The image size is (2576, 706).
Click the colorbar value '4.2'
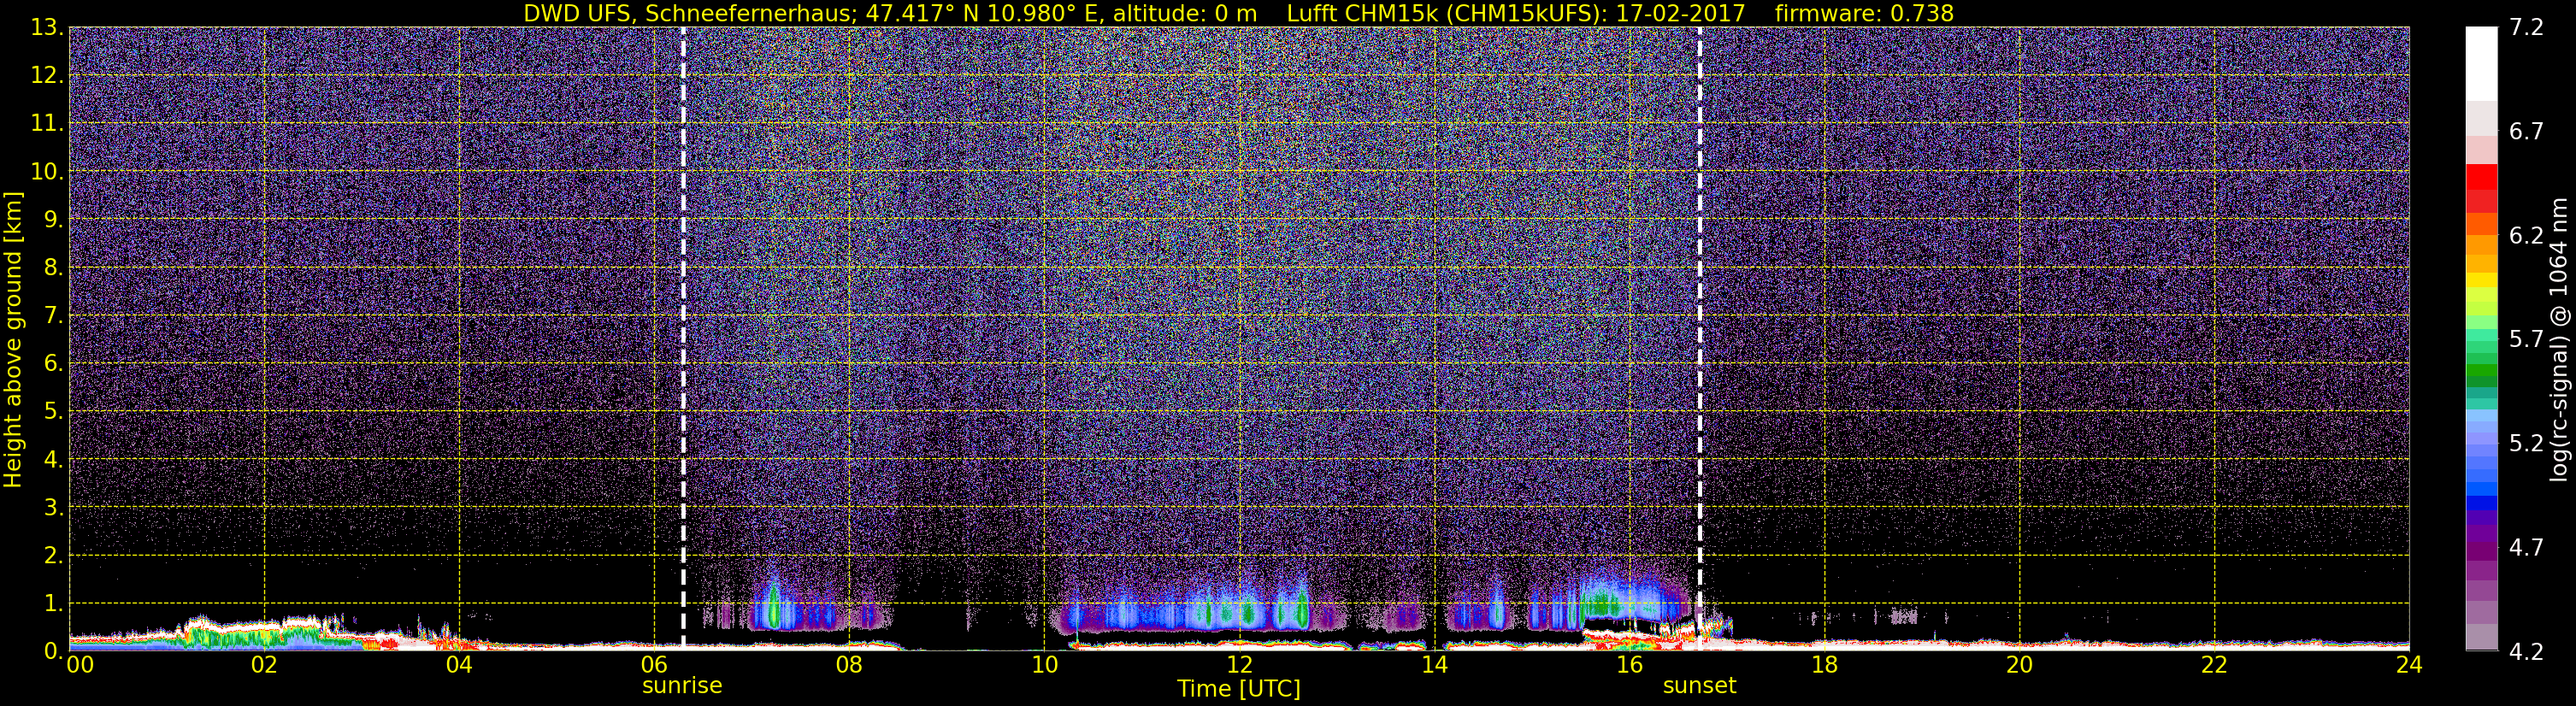pos(2526,652)
